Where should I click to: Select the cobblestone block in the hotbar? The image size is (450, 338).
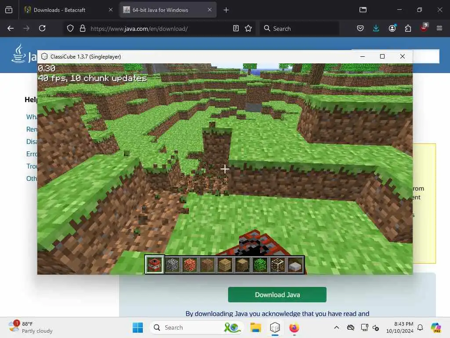point(172,265)
